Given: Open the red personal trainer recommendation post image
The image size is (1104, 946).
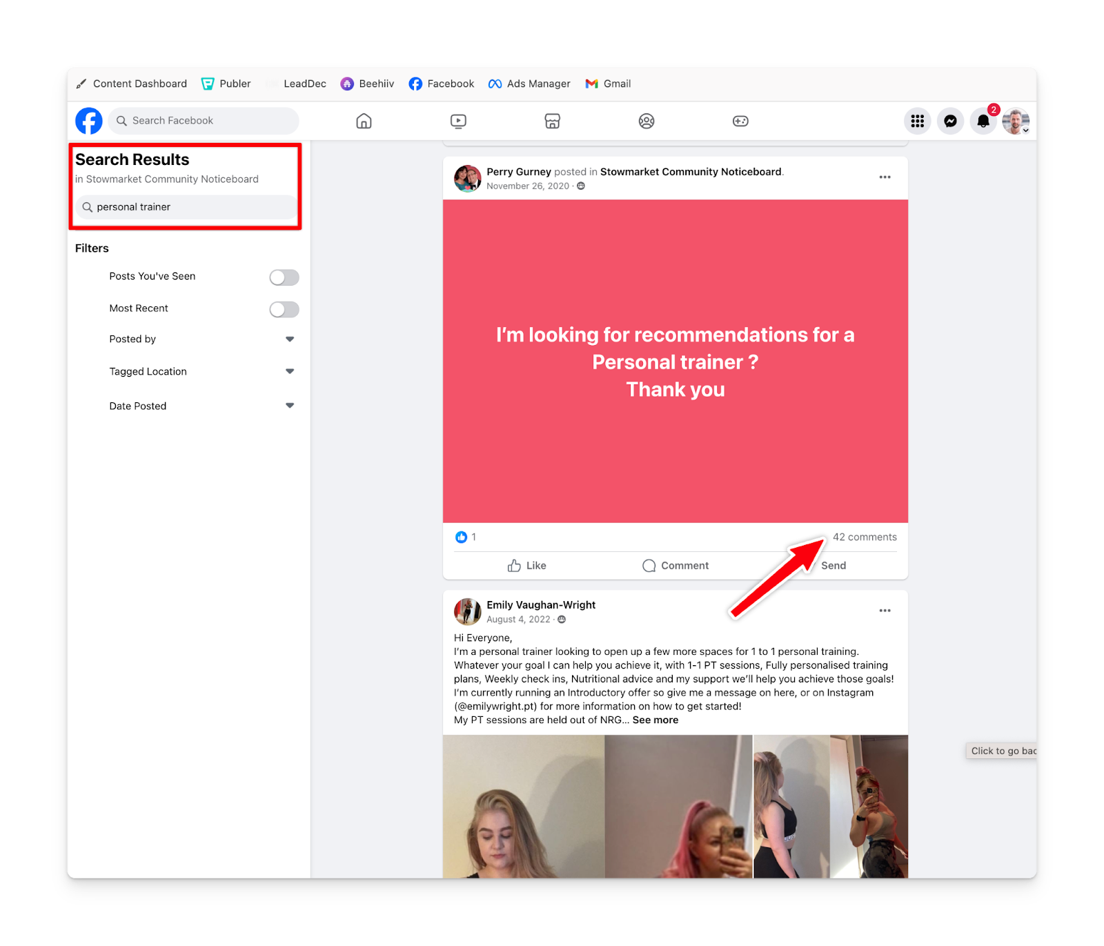Looking at the screenshot, I should (676, 361).
